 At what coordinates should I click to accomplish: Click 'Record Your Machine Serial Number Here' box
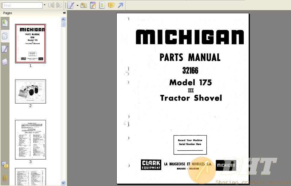190,145
